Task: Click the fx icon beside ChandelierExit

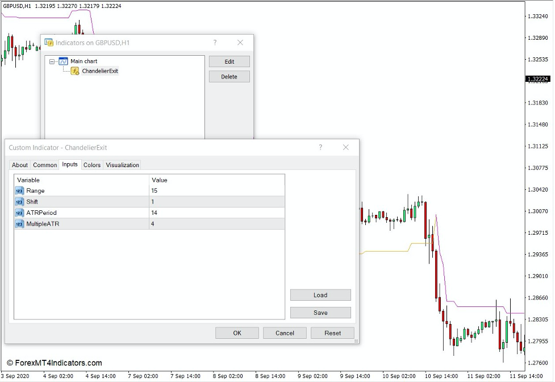Action: pyautogui.click(x=73, y=70)
